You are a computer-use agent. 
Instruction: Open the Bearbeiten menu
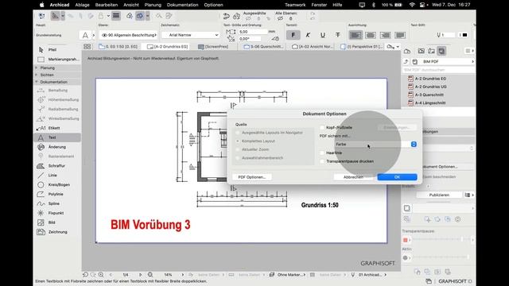coord(107,5)
